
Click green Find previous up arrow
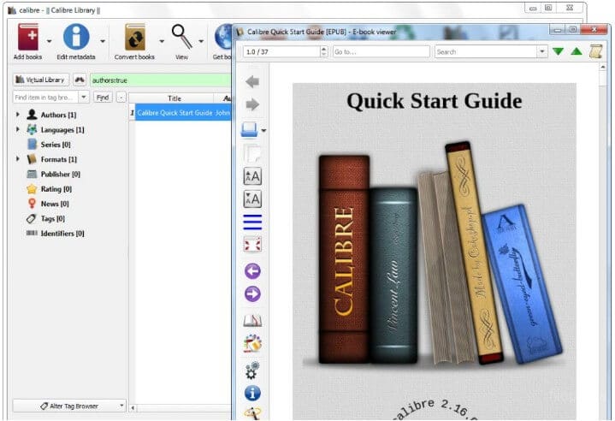pos(577,51)
